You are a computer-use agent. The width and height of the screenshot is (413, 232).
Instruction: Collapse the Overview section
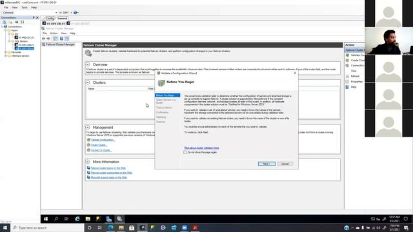(88, 64)
